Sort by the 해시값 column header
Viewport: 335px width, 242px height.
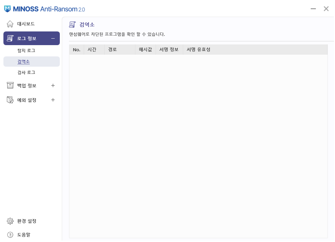click(146, 50)
